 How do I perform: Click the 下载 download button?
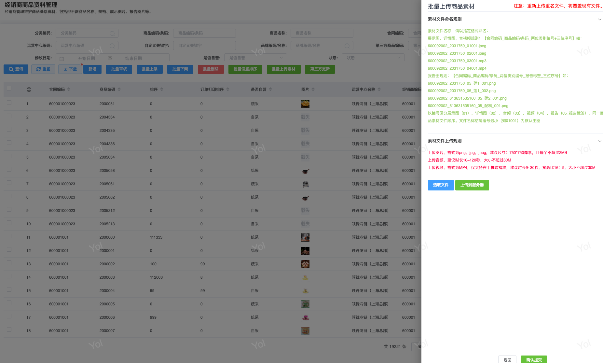(70, 69)
